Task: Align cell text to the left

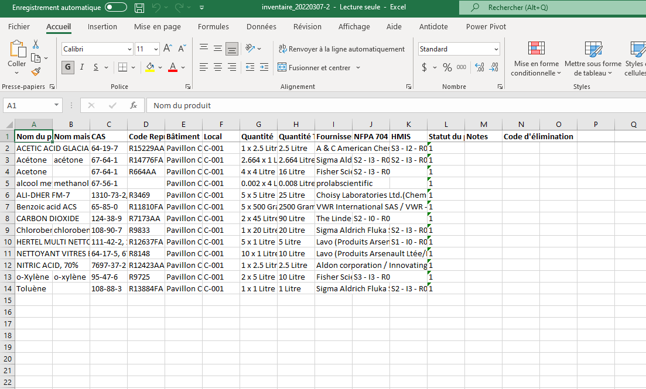Action: (204, 67)
